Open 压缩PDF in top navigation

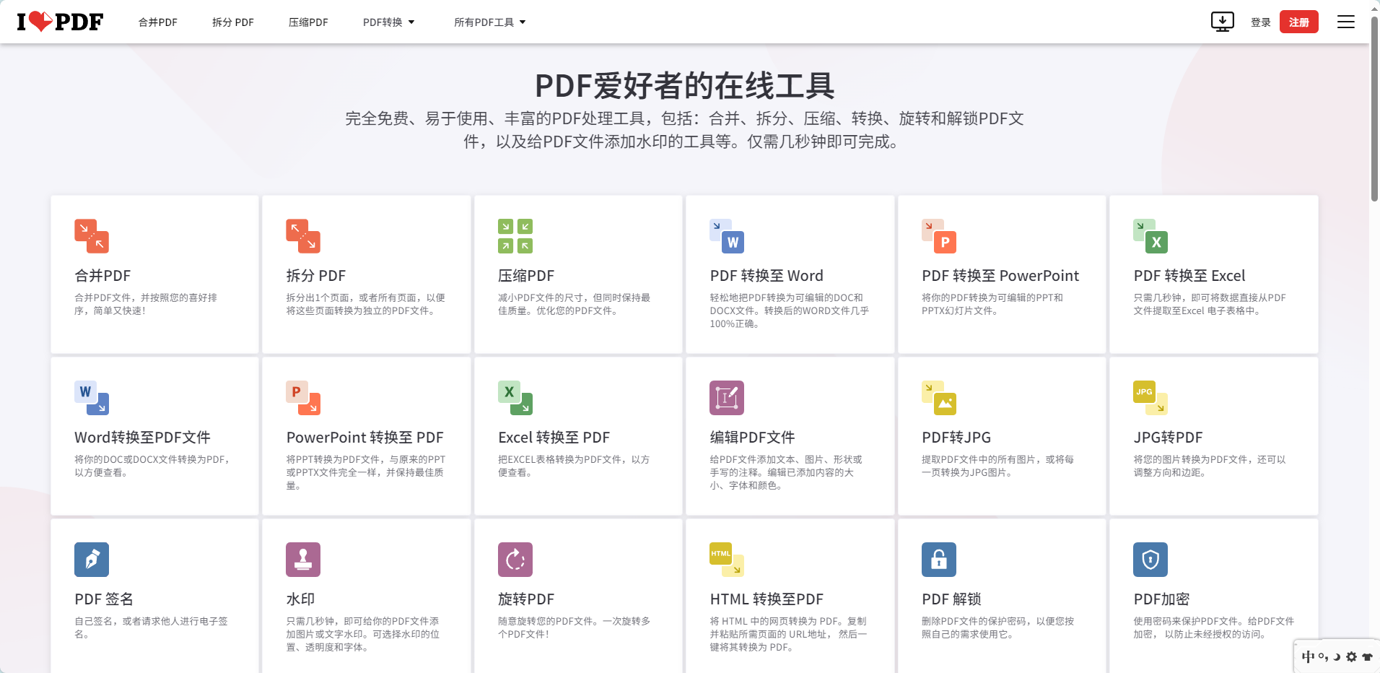(x=308, y=22)
